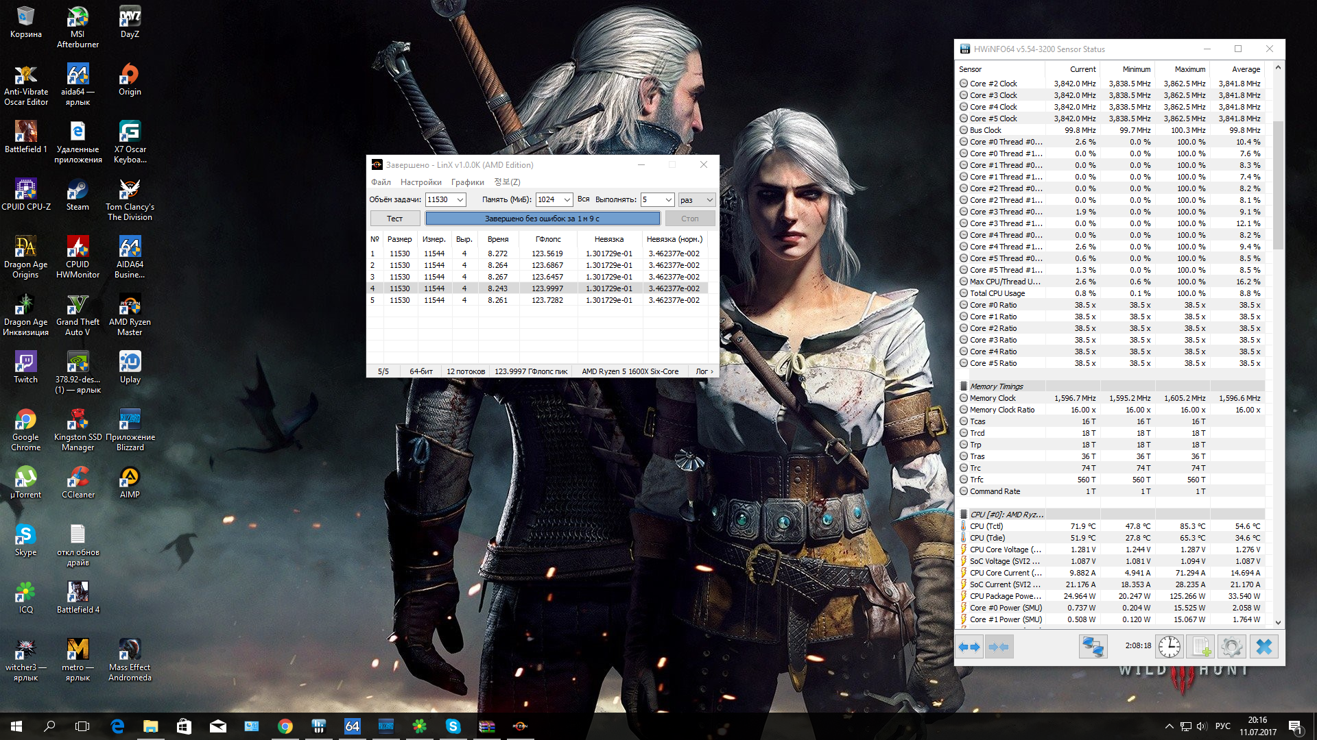This screenshot has height=740, width=1317.
Task: Expand the memory 1024 MiB dropdown
Action: [567, 199]
